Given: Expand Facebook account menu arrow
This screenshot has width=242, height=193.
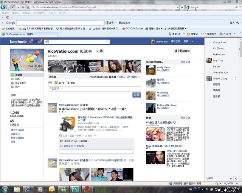Looking at the screenshot, I should coord(192,41).
